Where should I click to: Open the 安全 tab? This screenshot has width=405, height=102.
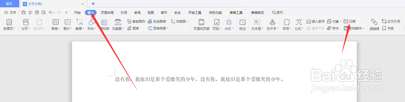tap(177, 13)
